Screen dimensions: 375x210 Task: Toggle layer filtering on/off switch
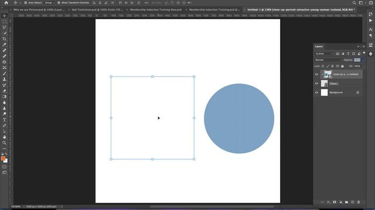pos(364,53)
